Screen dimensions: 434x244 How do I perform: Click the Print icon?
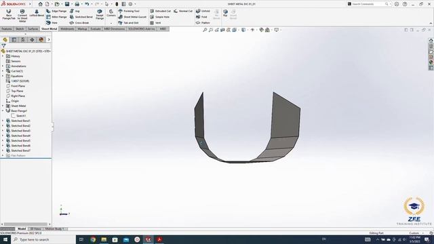click(x=77, y=4)
